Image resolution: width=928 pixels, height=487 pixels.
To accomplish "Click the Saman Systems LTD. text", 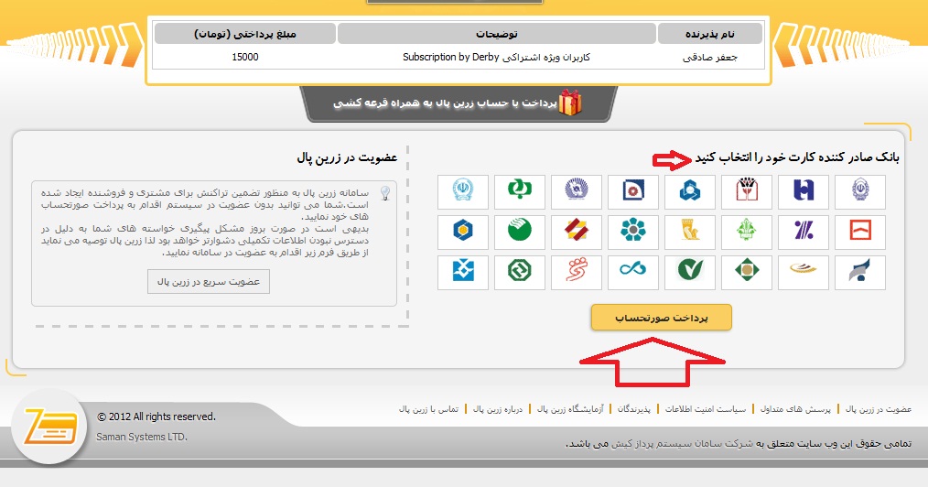I will pos(142,437).
